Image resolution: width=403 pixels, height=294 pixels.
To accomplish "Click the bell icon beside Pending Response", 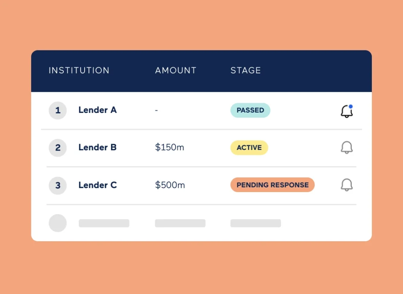I will pyautogui.click(x=347, y=185).
